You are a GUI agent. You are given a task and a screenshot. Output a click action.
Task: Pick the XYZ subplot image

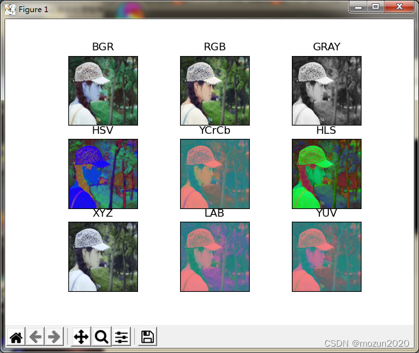point(103,257)
